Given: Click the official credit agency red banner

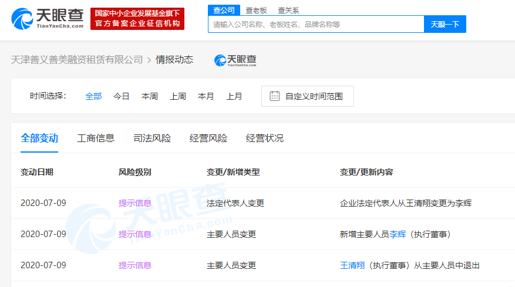Looking at the screenshot, I should click(137, 19).
